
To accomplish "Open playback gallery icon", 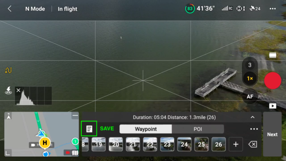I will click(273, 106).
